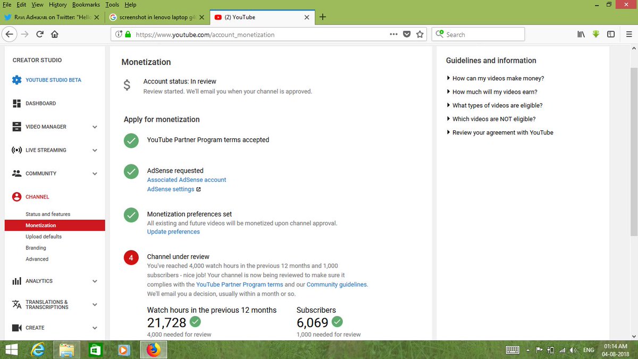Click the Translations & Transcriptions icon
The width and height of the screenshot is (638, 359).
tap(16, 304)
